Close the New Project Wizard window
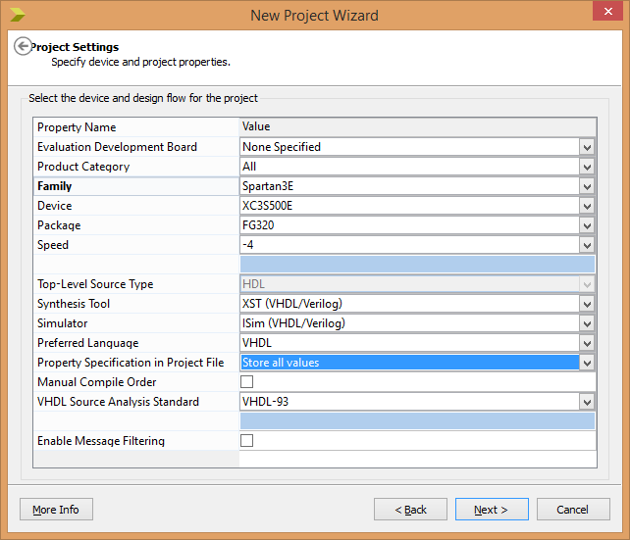The image size is (630, 540). point(607,11)
